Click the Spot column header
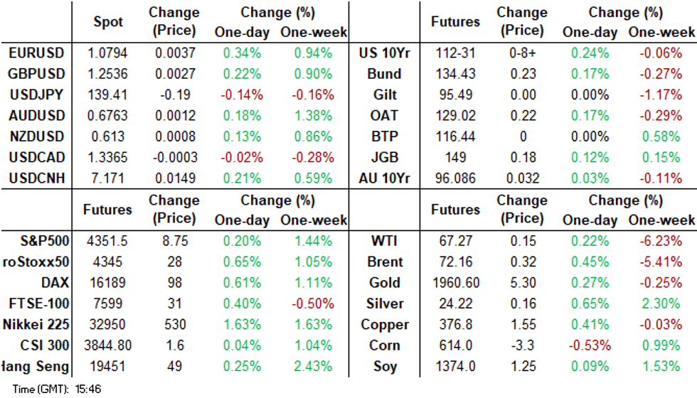 (x=107, y=22)
